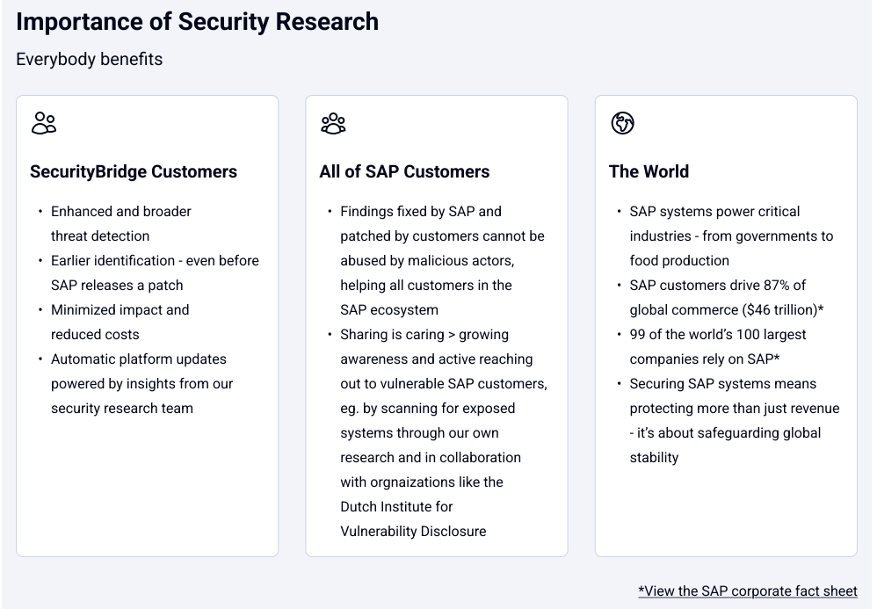Viewport: 877px width, 609px height.
Task: Click the 99 of world's 100 largest companies bullet
Action: (x=718, y=346)
